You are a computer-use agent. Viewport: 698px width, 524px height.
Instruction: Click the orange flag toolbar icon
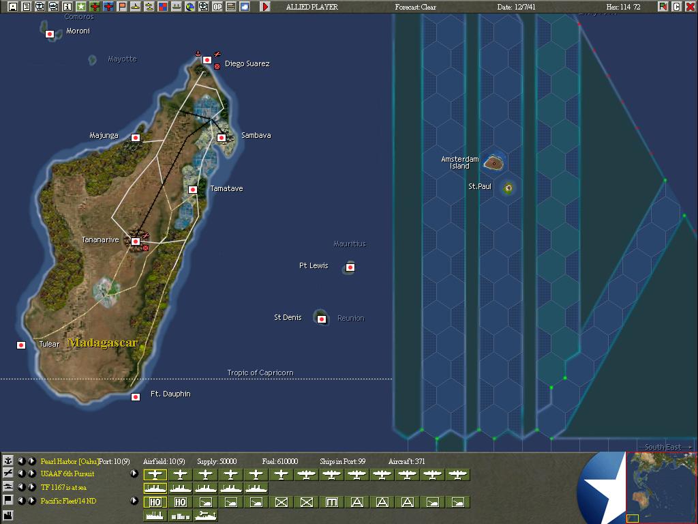point(122,7)
